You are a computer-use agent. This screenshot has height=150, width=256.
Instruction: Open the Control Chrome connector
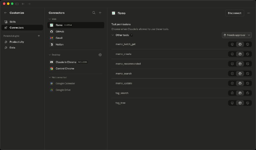pos(65,69)
